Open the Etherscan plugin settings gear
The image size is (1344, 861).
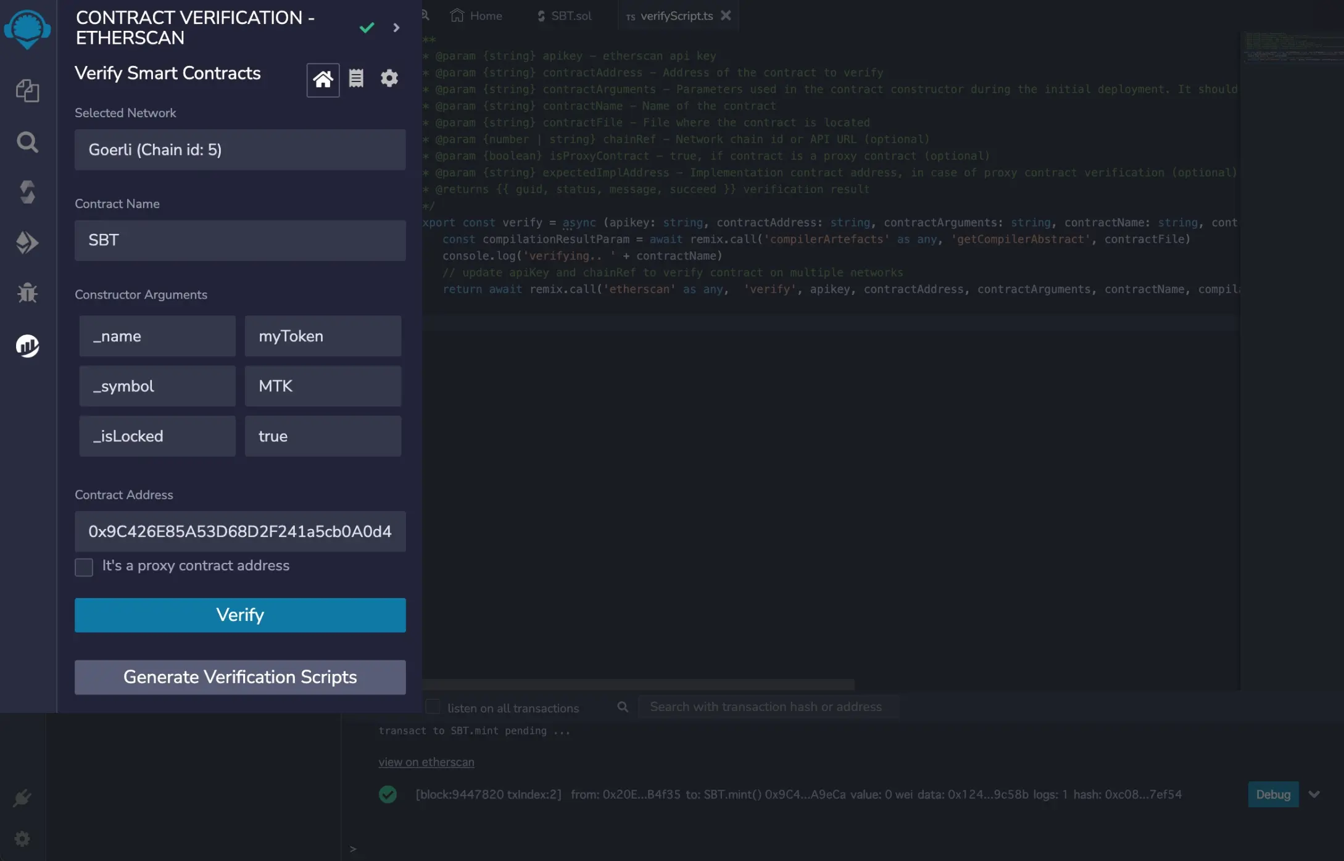click(389, 78)
